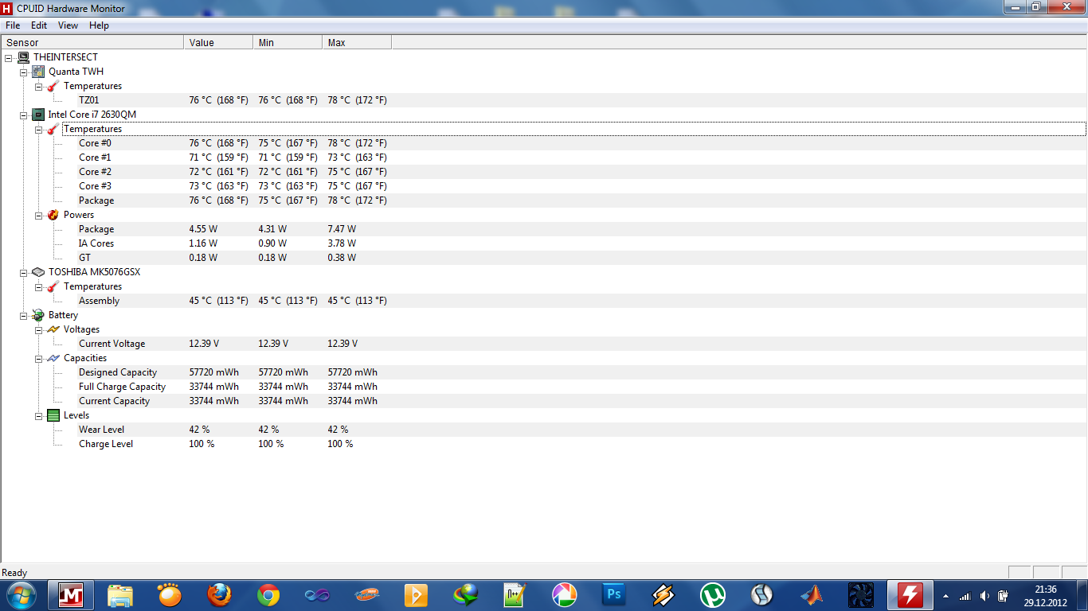1088x611 pixels.
Task: Click the Voltages waveform icon
Action: point(53,329)
